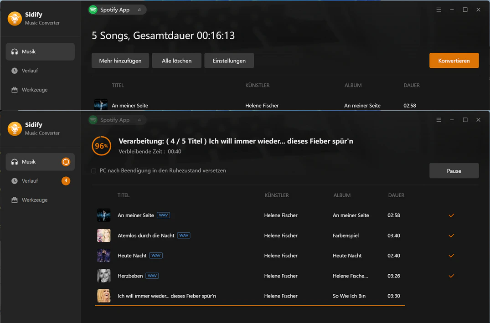The height and width of the screenshot is (323, 490).
Task: Minimize the bottom Sidify window
Action: pyautogui.click(x=452, y=120)
